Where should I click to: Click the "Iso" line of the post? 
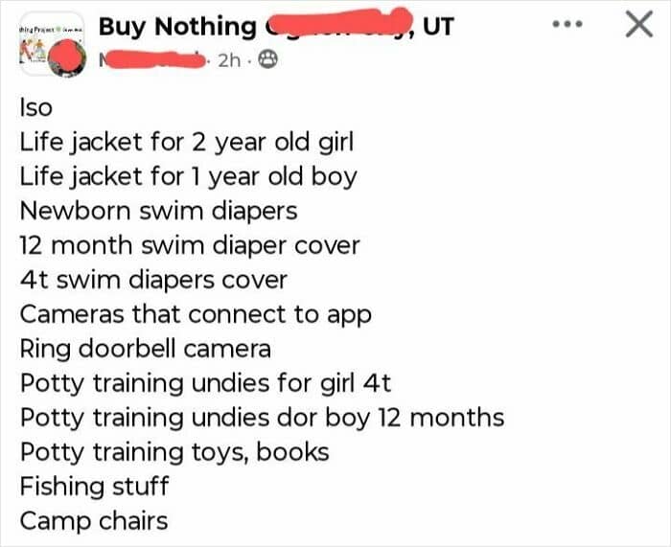35,109
